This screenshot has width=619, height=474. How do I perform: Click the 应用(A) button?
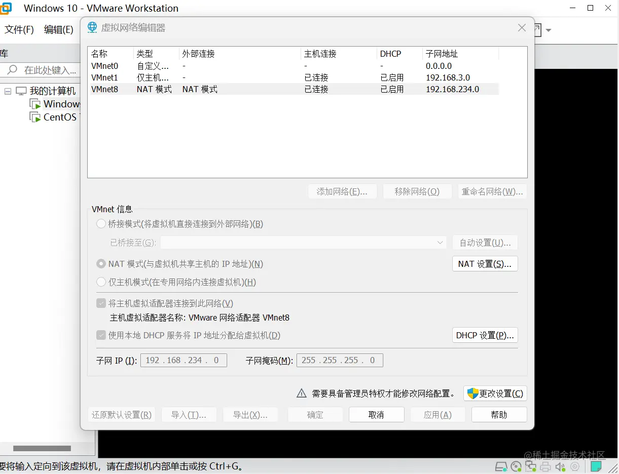pos(438,415)
